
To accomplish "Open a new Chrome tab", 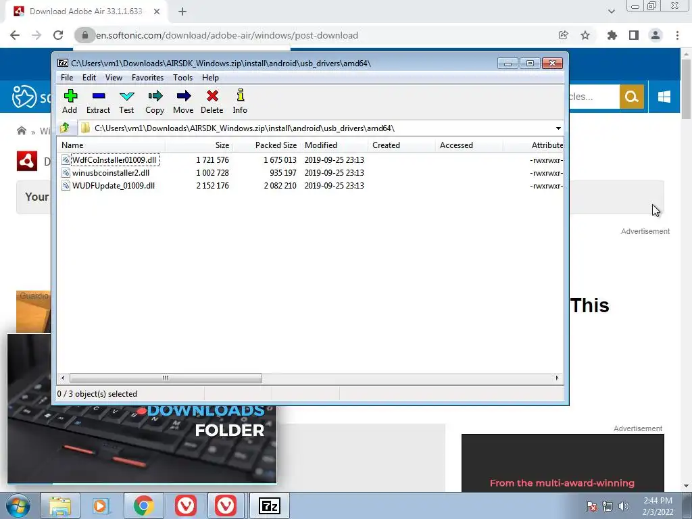I will 182,11.
